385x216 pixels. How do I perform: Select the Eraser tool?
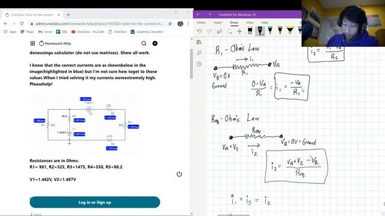(250, 31)
